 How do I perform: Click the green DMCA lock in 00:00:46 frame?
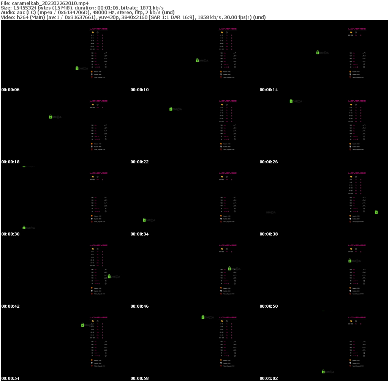[229, 269]
